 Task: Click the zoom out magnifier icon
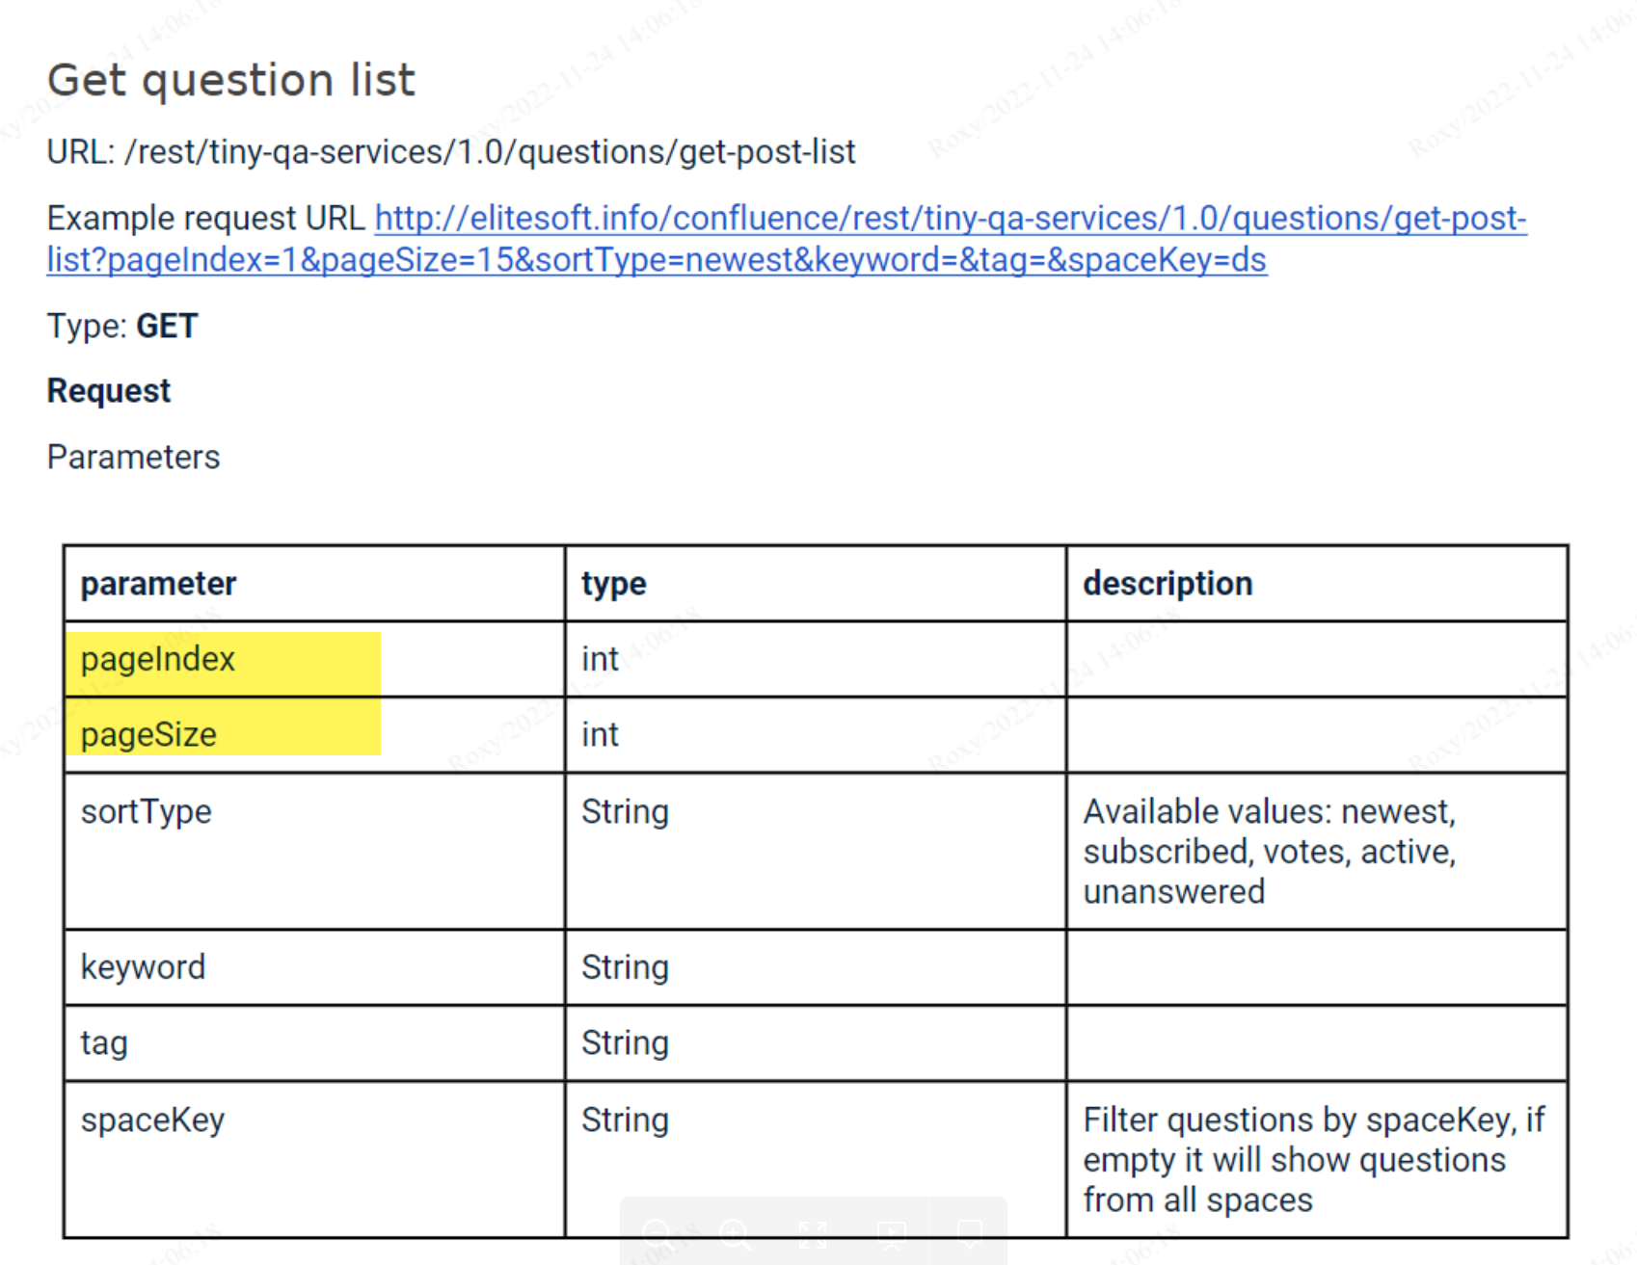click(657, 1232)
